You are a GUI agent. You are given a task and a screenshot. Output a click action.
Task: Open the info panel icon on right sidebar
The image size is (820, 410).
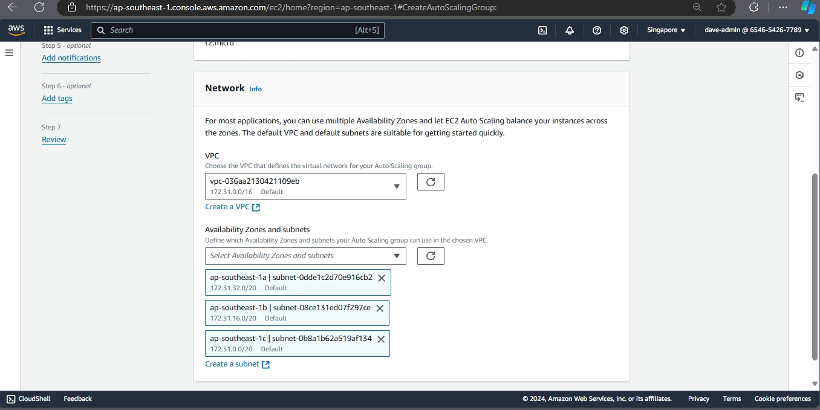point(799,53)
